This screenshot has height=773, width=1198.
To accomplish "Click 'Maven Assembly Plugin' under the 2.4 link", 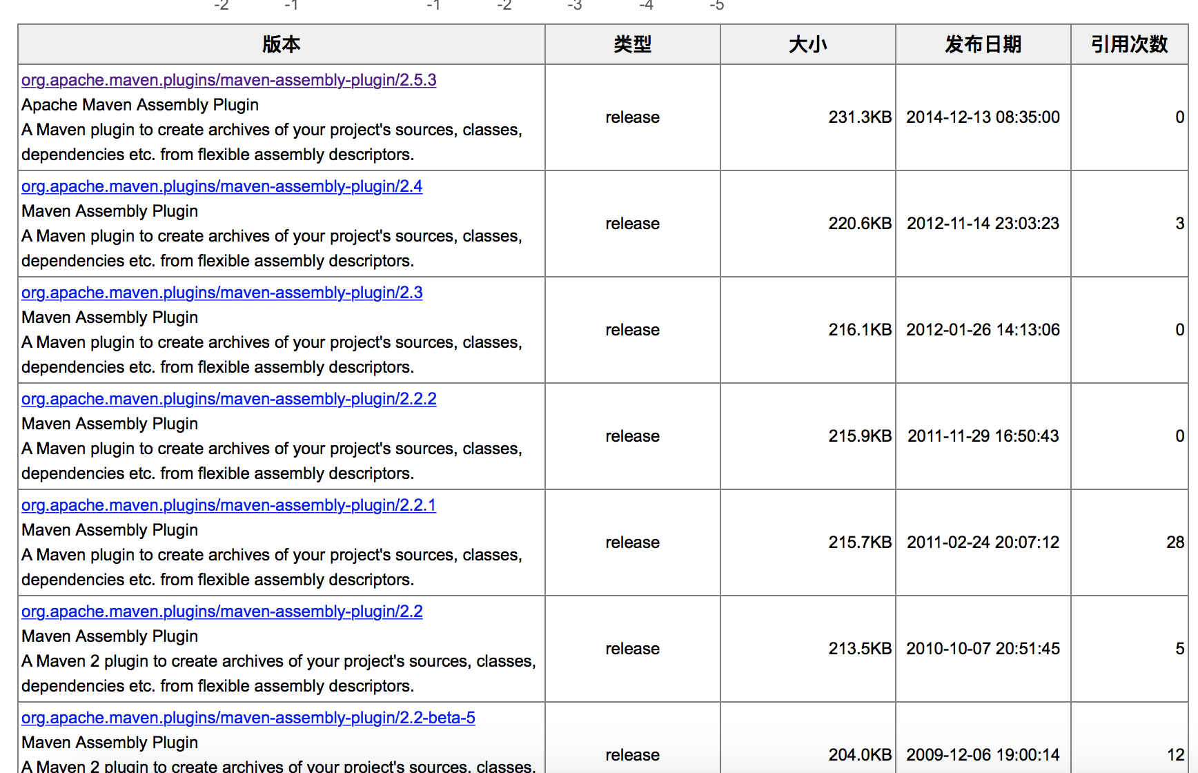I will pyautogui.click(x=110, y=211).
